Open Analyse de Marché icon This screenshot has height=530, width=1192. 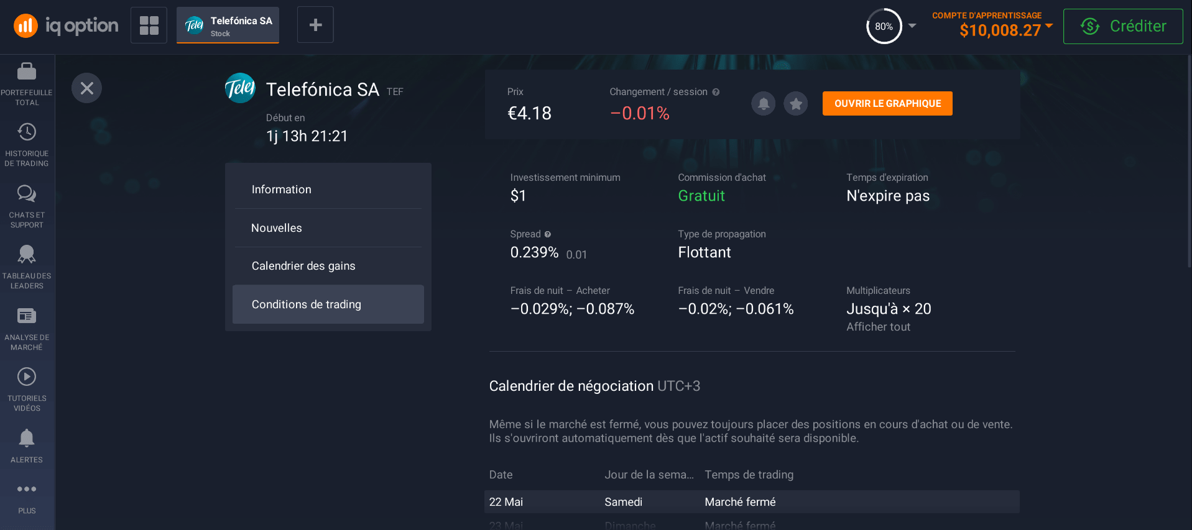(27, 329)
